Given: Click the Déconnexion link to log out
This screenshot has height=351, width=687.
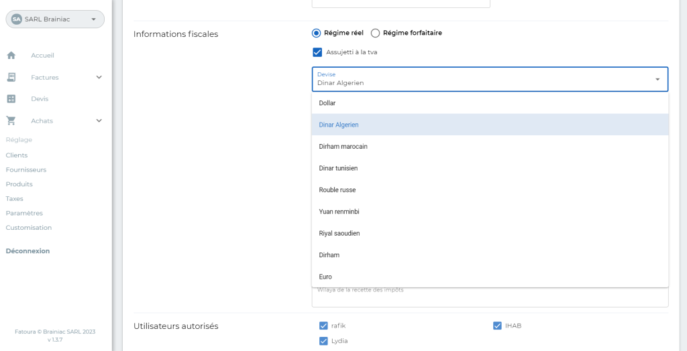Looking at the screenshot, I should coord(28,251).
